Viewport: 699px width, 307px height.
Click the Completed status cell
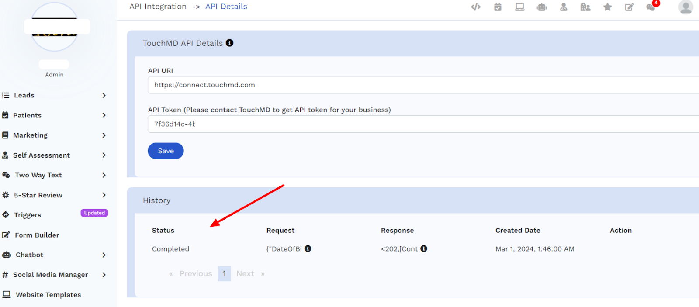[x=170, y=249]
